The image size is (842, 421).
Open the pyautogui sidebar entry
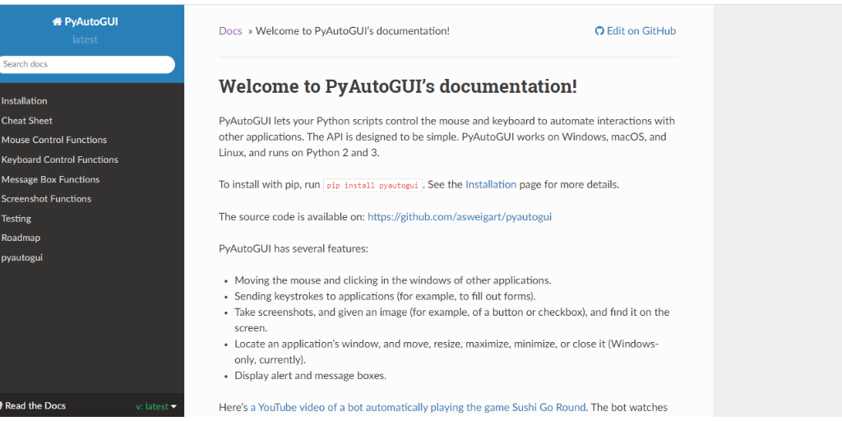tap(22, 257)
